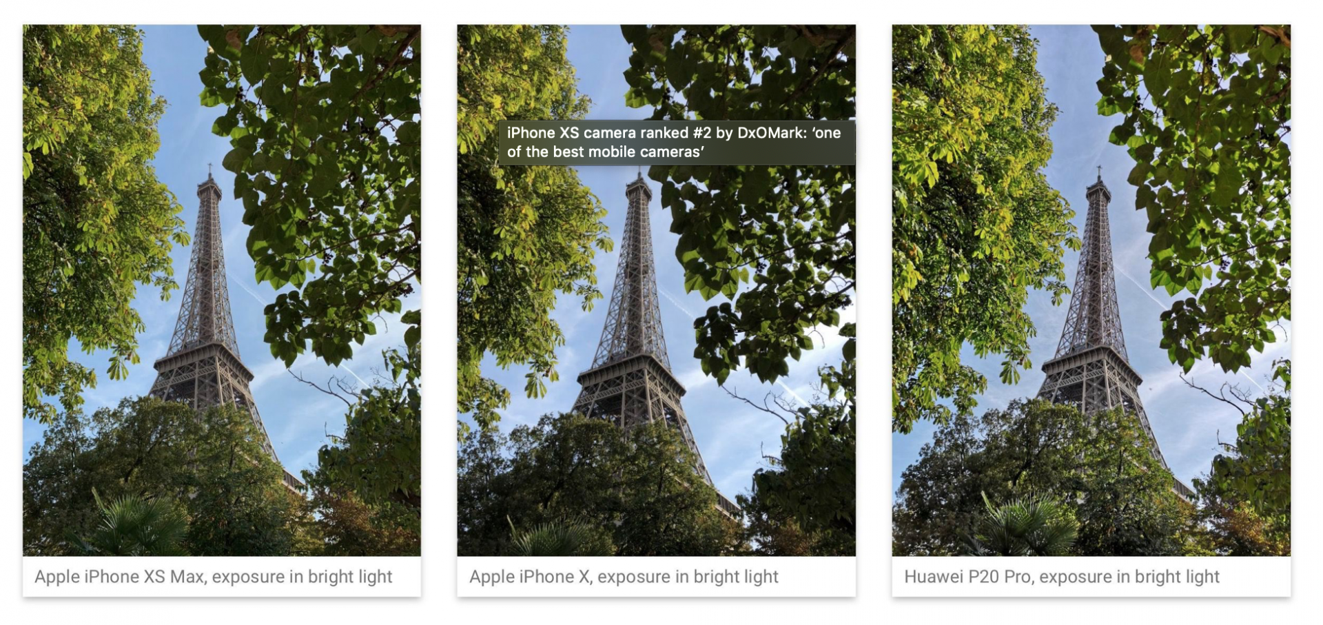Screen dimensions: 1323x625
Task: Open the Huawei P20 Pro photo
Action: tap(1091, 290)
